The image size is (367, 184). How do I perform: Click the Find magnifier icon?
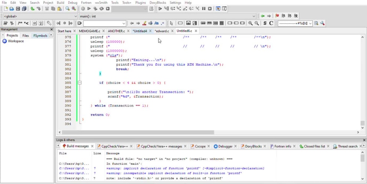(68, 9)
